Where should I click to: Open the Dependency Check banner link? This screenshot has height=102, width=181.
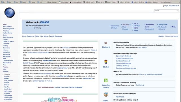[115, 27]
